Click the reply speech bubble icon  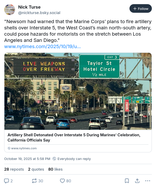coord(7,181)
